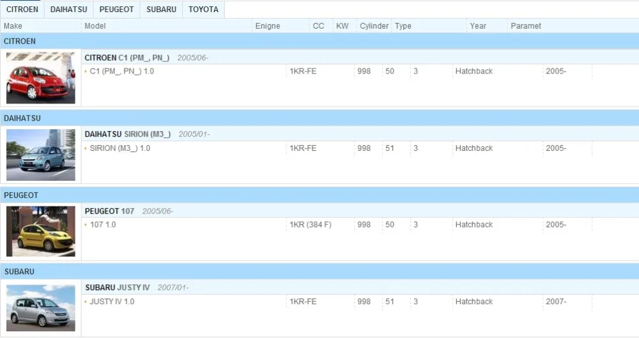Open CITROEN C1 (PM_, PN_) model title
The image size is (639, 338).
coord(127,58)
